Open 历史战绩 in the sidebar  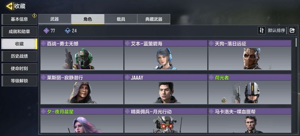[x=19, y=56]
